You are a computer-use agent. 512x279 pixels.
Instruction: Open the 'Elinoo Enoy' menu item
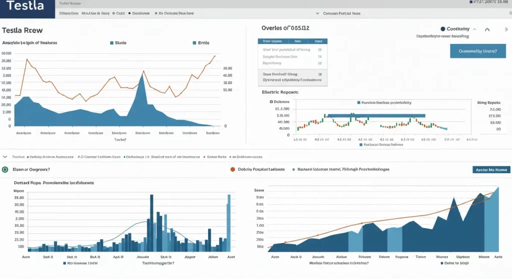point(69,13)
